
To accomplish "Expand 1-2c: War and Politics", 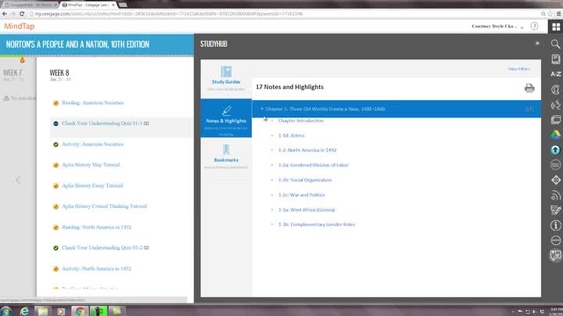I will coord(301,195).
